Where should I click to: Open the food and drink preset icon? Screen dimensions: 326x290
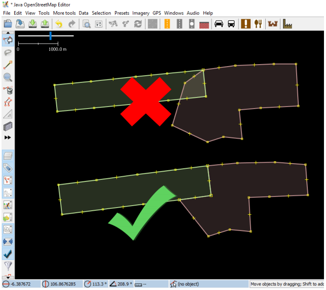pos(258,24)
